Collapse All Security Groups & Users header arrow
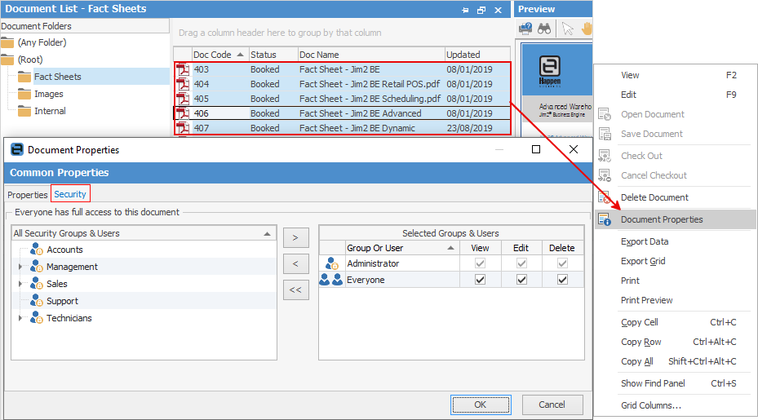This screenshot has height=420, width=758. [267, 233]
